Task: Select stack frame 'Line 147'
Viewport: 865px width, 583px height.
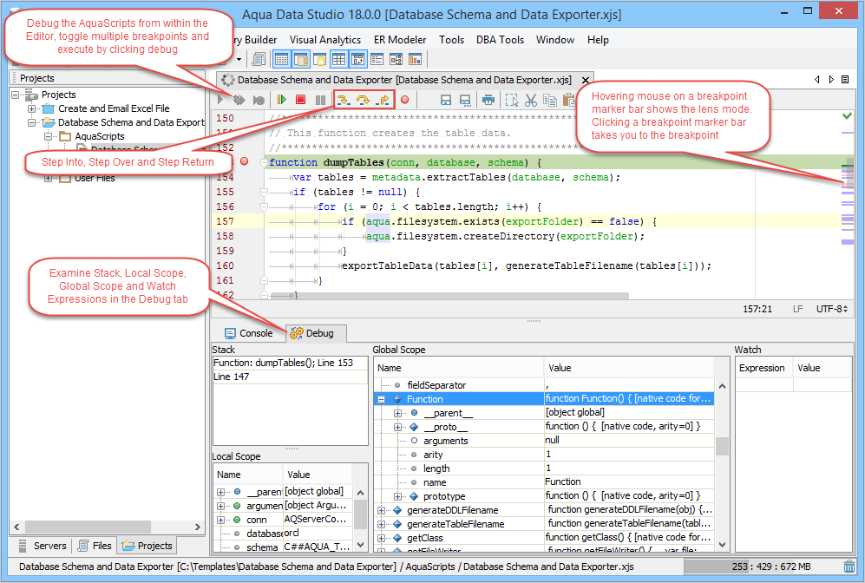Action: 290,377
